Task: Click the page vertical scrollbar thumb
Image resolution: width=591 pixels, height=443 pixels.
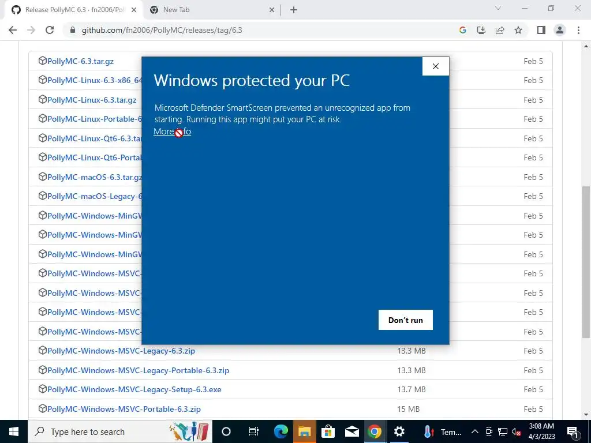Action: pyautogui.click(x=586, y=262)
